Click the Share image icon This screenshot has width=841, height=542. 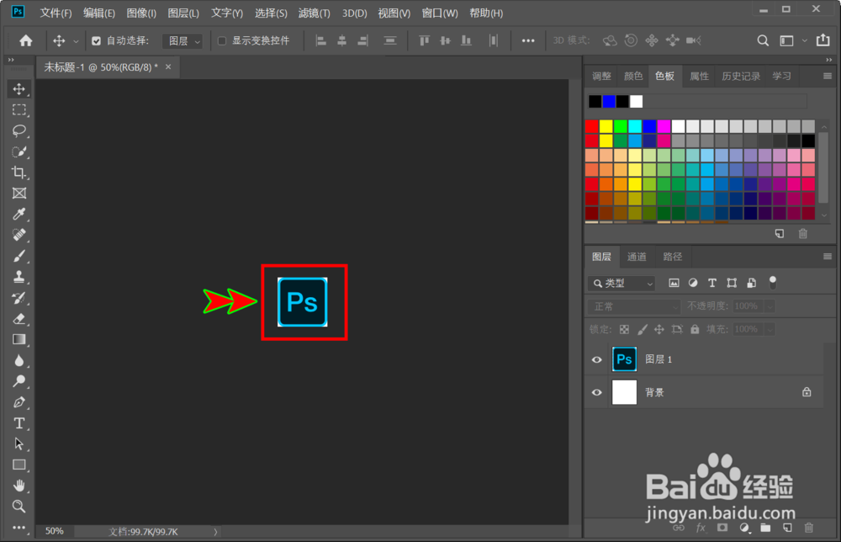(x=822, y=40)
